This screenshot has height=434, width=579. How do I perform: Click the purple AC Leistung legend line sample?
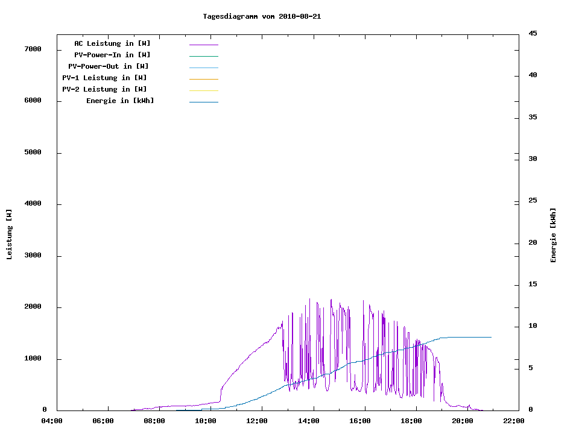203,45
